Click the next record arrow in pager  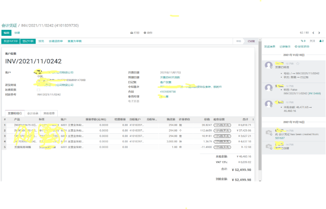click(319, 33)
